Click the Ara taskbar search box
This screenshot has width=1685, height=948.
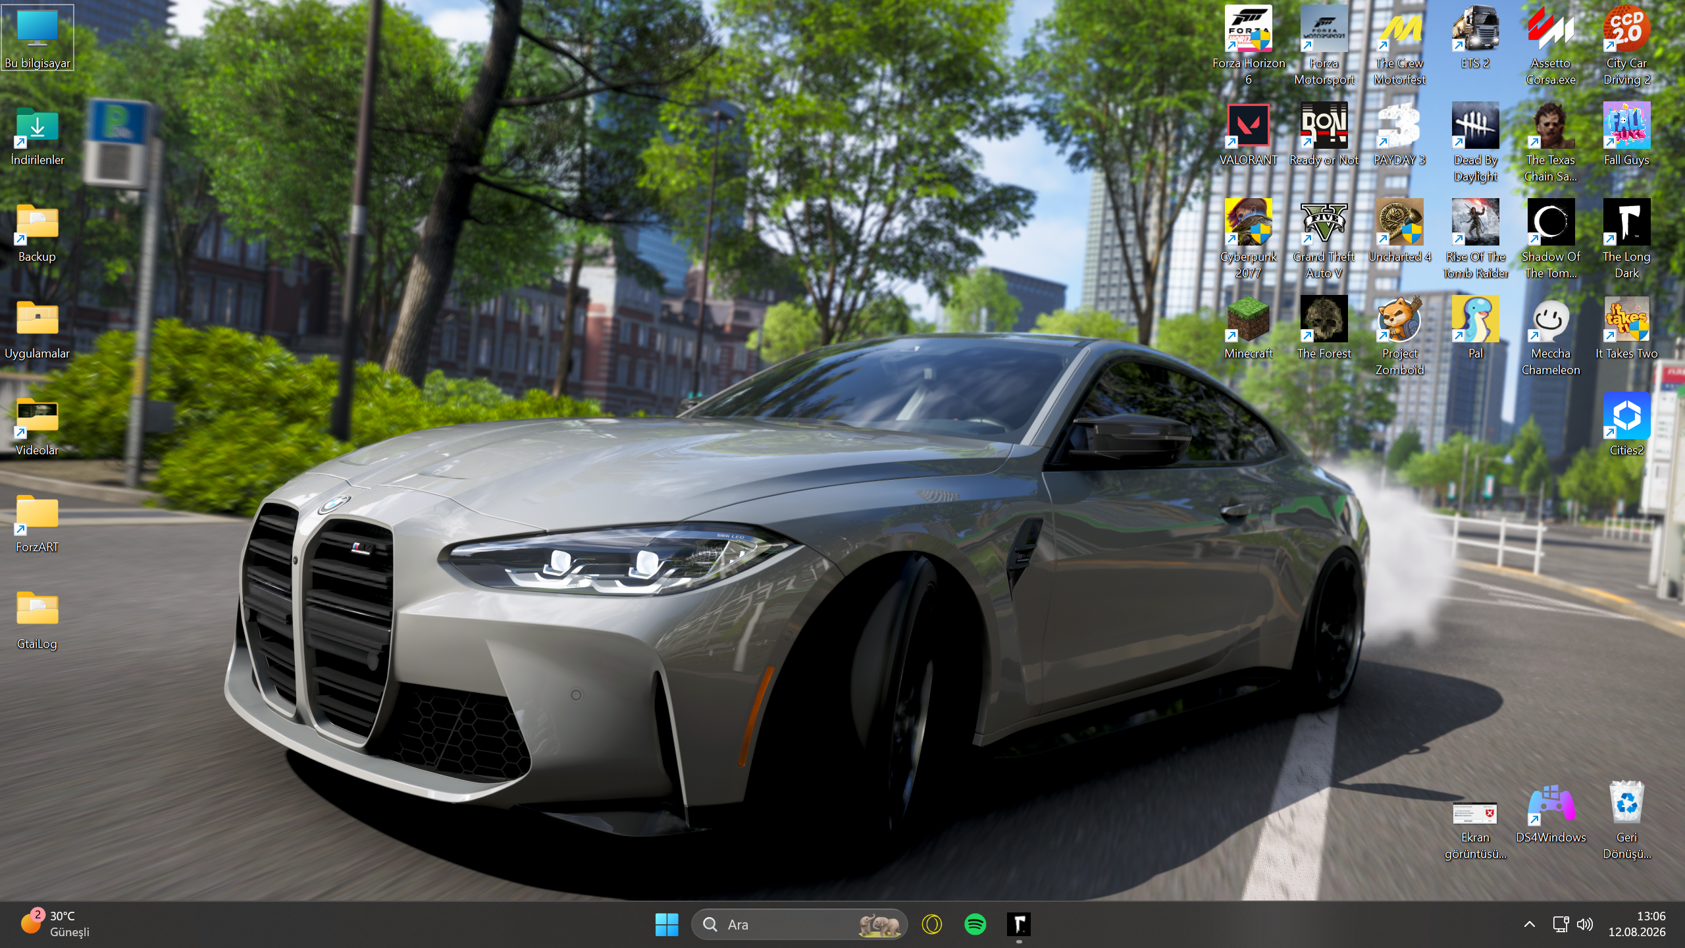[x=800, y=924]
